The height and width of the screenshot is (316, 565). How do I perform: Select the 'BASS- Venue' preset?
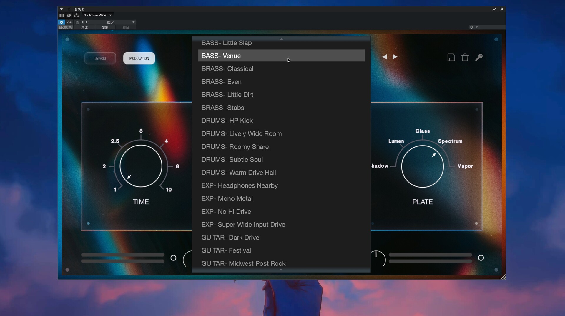pos(281,56)
